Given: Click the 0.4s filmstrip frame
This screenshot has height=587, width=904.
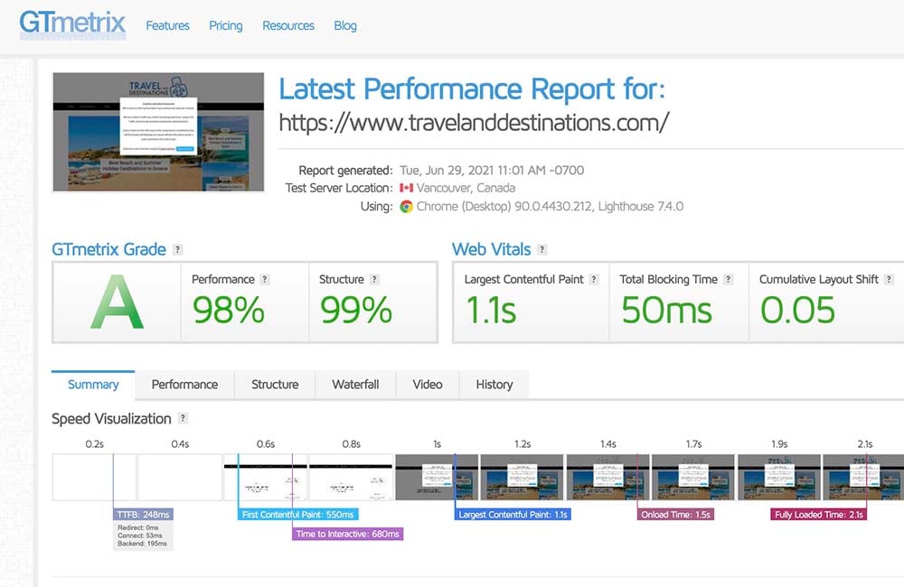Looking at the screenshot, I should pyautogui.click(x=180, y=477).
